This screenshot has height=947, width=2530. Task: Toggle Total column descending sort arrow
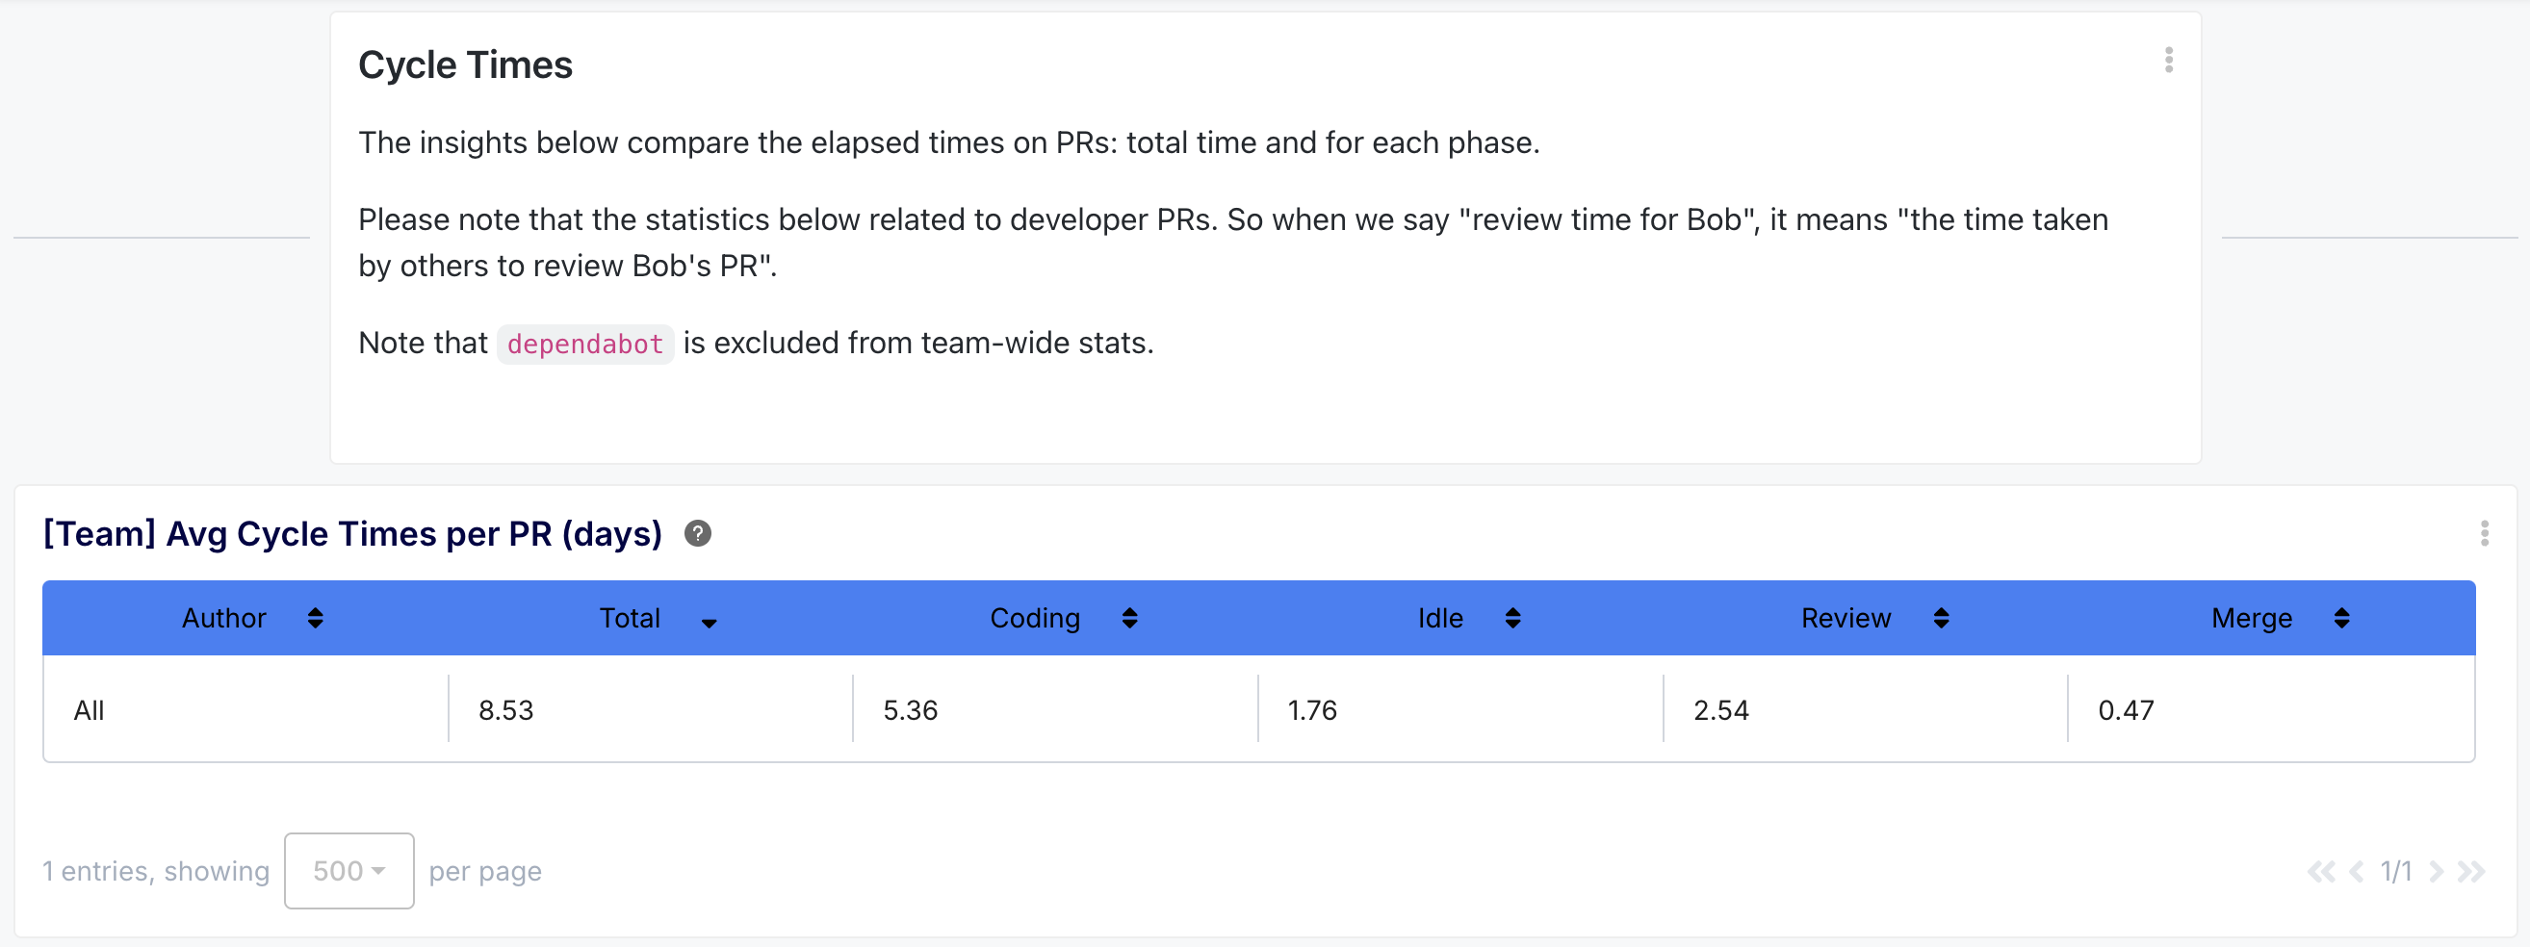tap(709, 622)
